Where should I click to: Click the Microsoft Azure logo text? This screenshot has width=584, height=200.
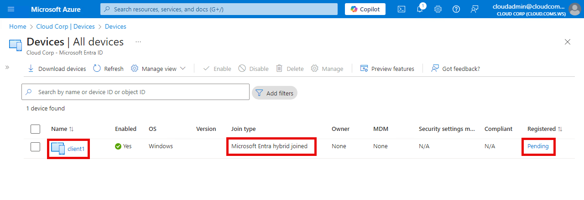[x=56, y=9]
